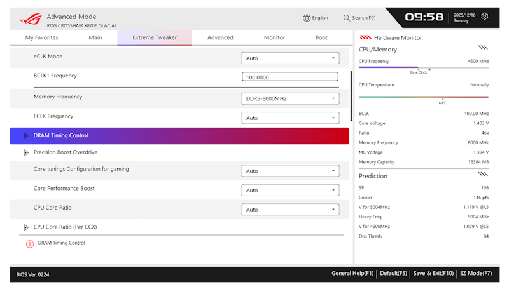Screen dimensions: 509x289
Task: Click the DRAM Timing Control info icon
Action: coord(30,244)
